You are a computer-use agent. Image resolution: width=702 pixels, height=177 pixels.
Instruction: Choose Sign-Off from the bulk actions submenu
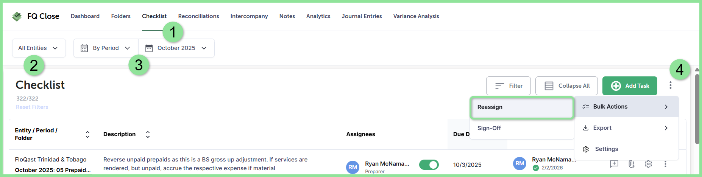point(522,128)
